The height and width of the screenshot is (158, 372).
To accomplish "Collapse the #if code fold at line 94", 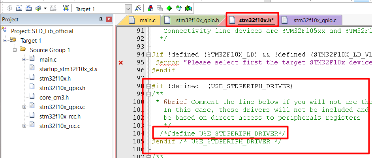I will 149,55.
